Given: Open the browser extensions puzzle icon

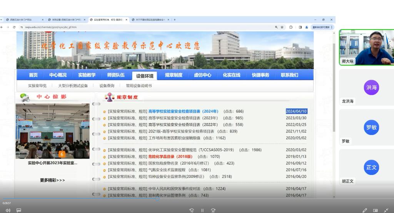Looking at the screenshot, I should (291, 27).
